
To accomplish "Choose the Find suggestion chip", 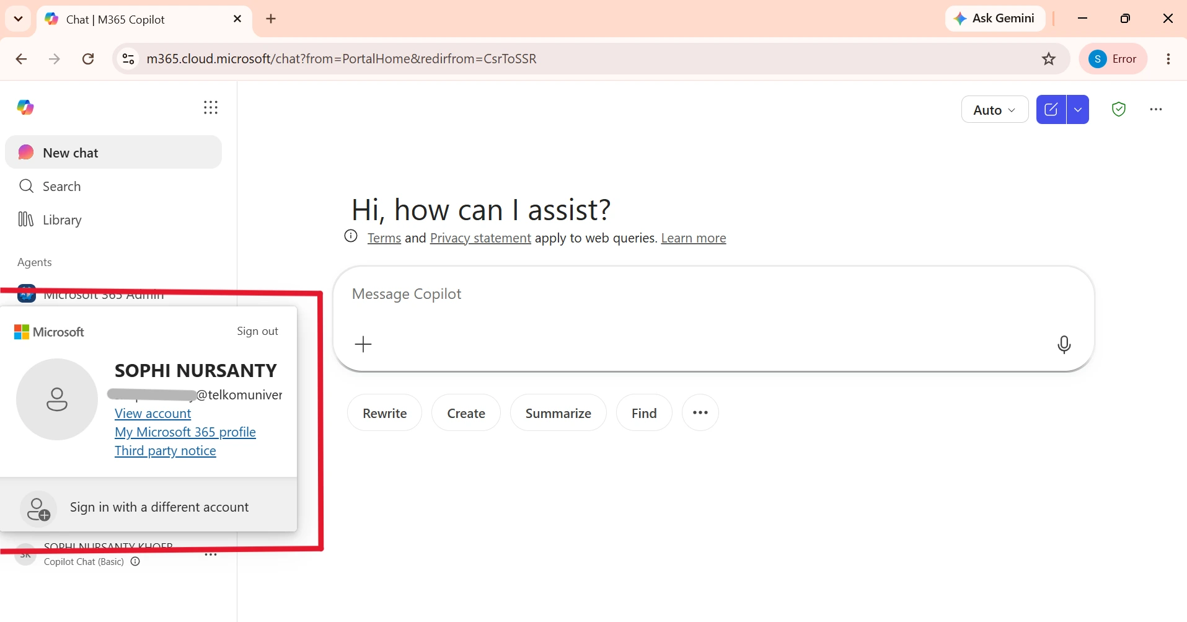I will (644, 413).
